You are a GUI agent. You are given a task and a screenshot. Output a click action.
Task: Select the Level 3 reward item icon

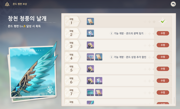[x=90, y=45]
